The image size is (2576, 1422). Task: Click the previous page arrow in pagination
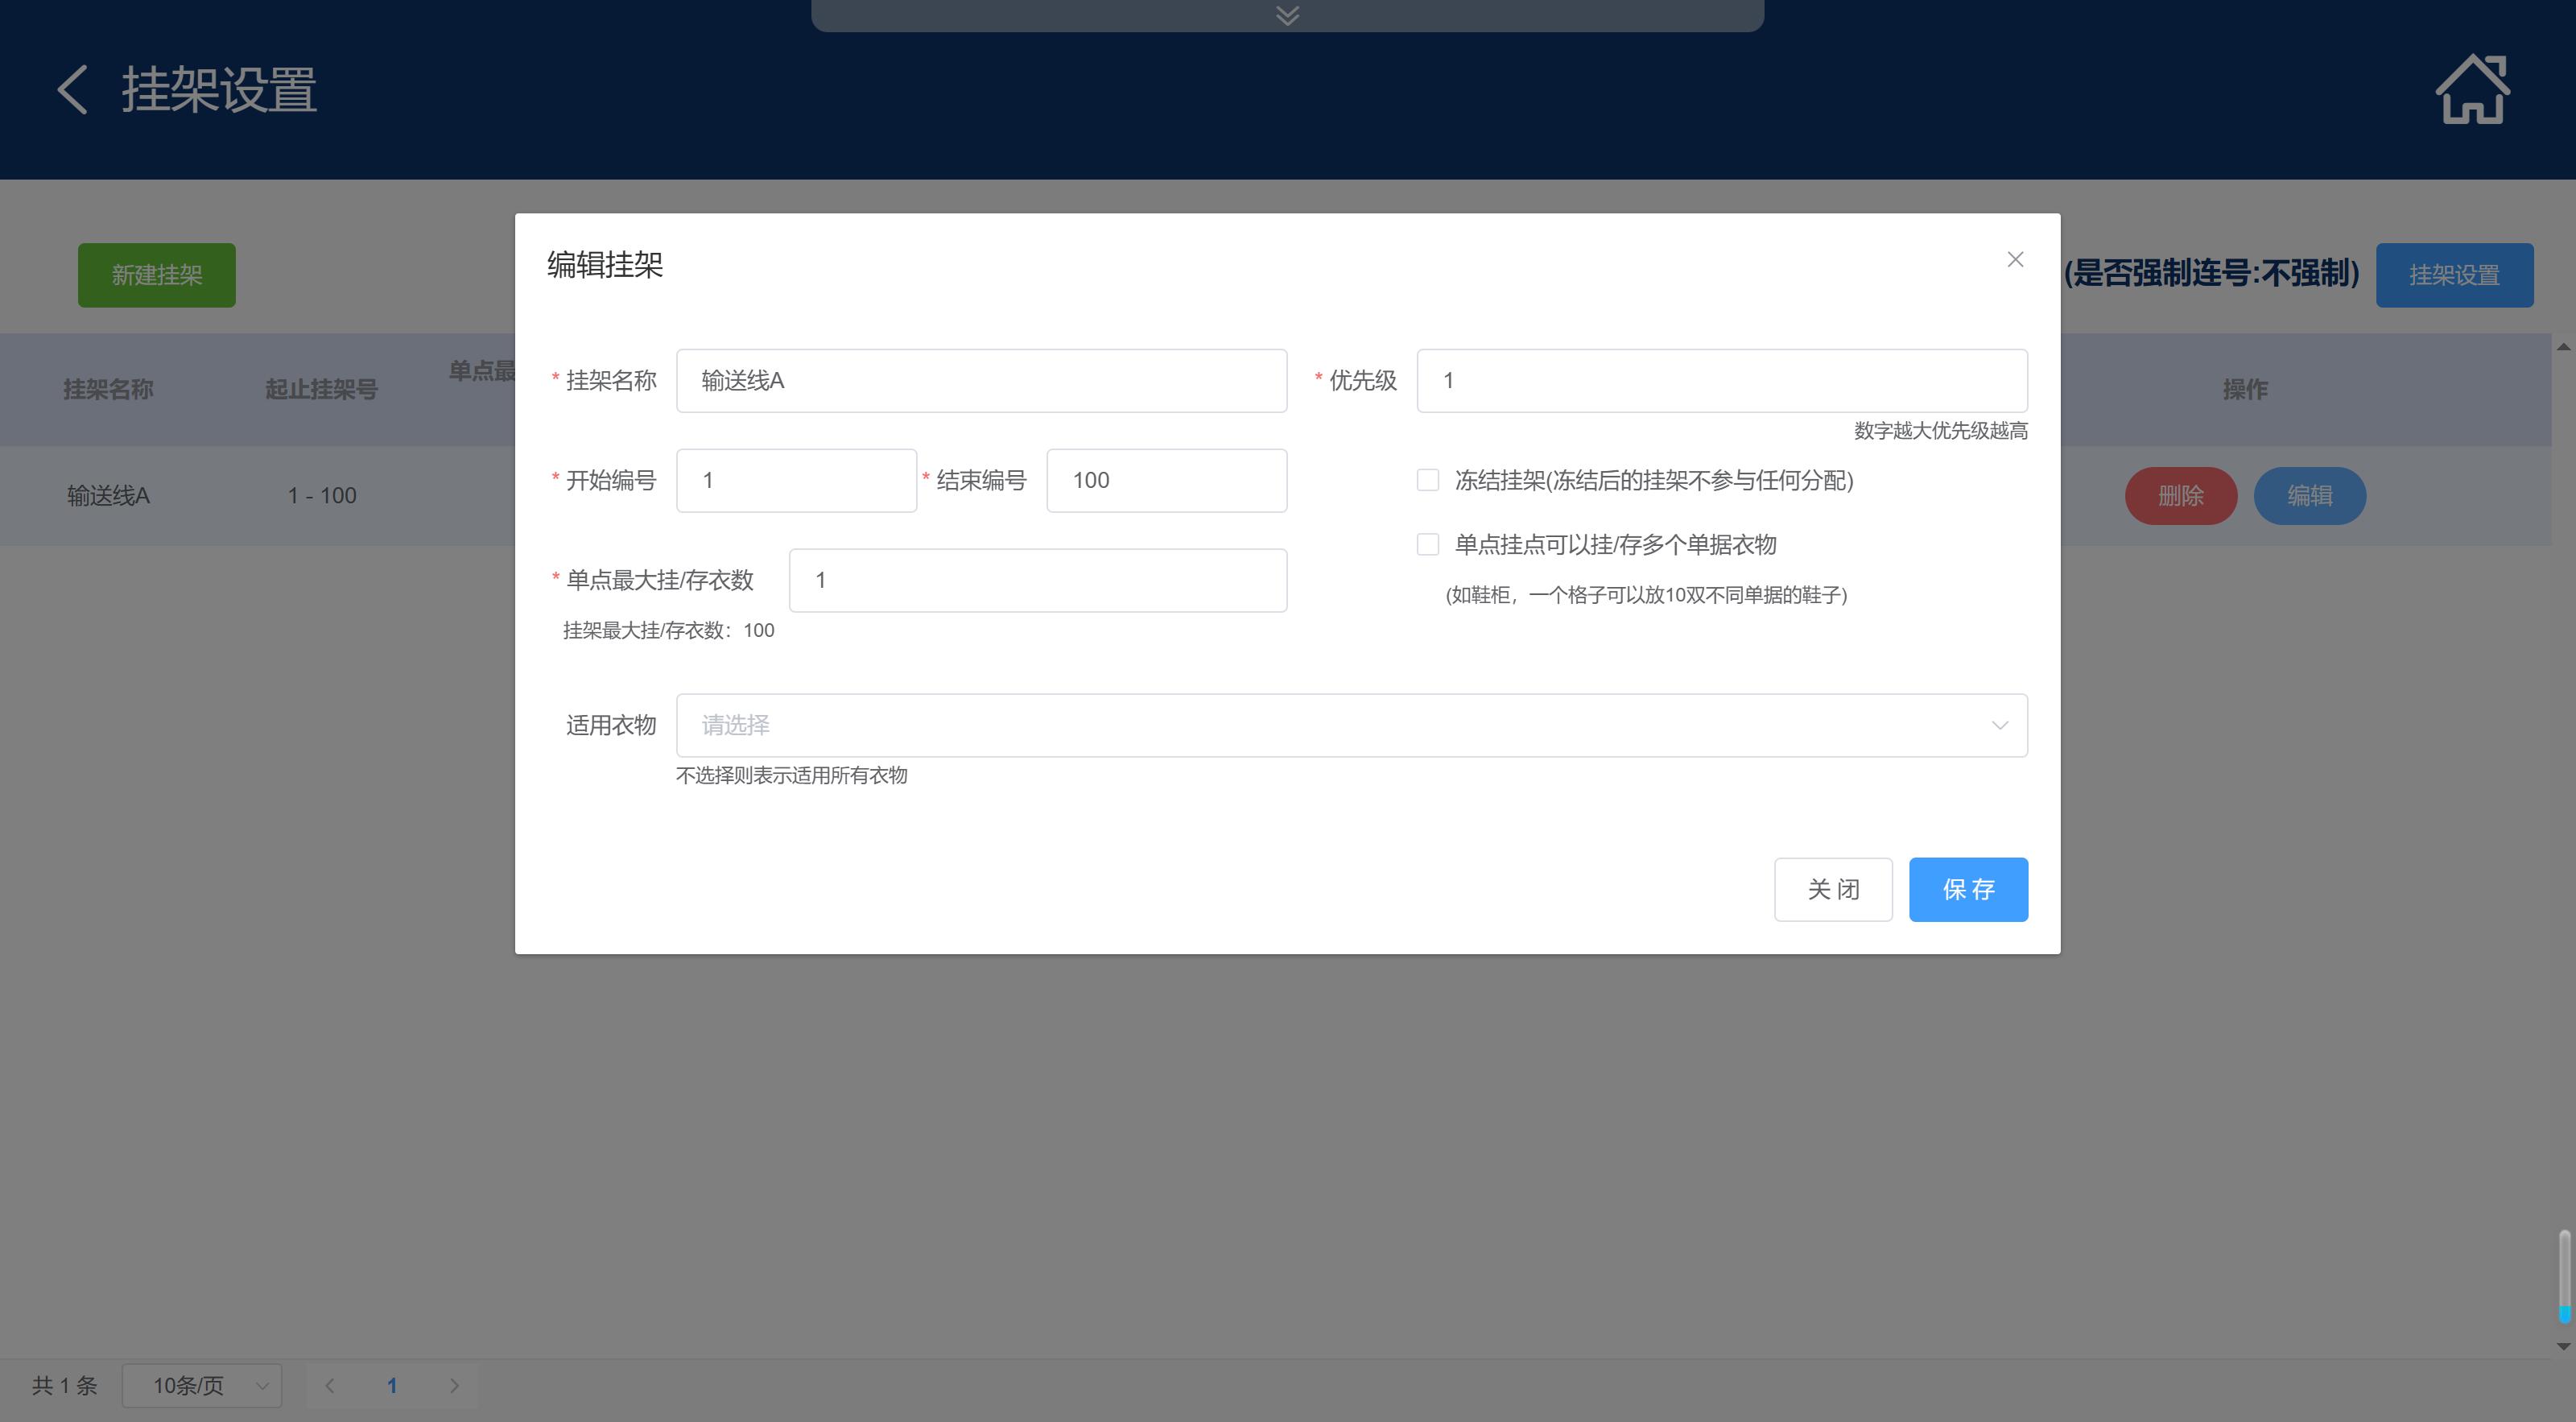pyautogui.click(x=330, y=1385)
